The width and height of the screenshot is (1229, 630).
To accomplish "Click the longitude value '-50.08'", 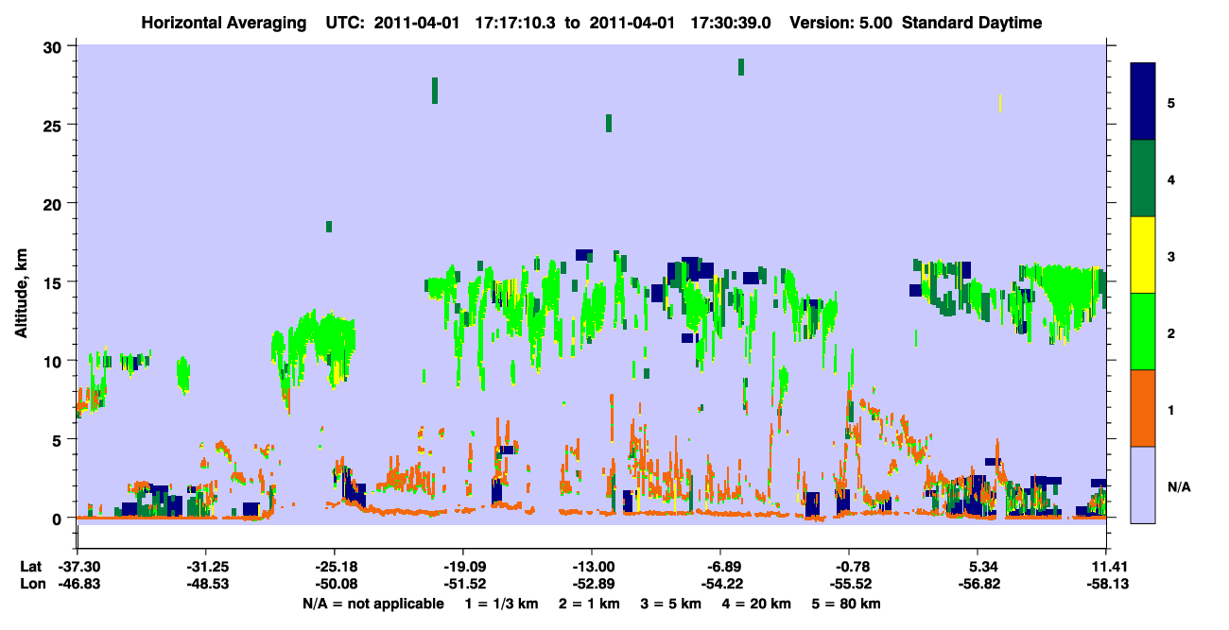I will click(x=335, y=584).
